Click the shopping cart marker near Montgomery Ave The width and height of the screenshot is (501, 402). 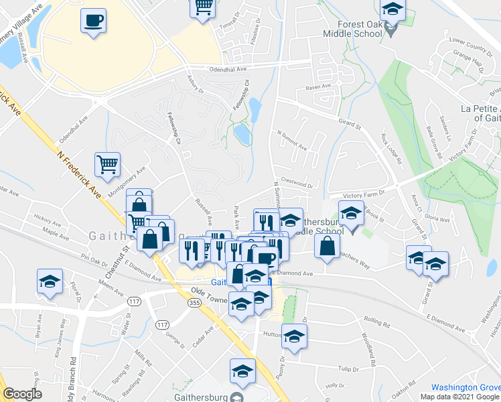(107, 167)
